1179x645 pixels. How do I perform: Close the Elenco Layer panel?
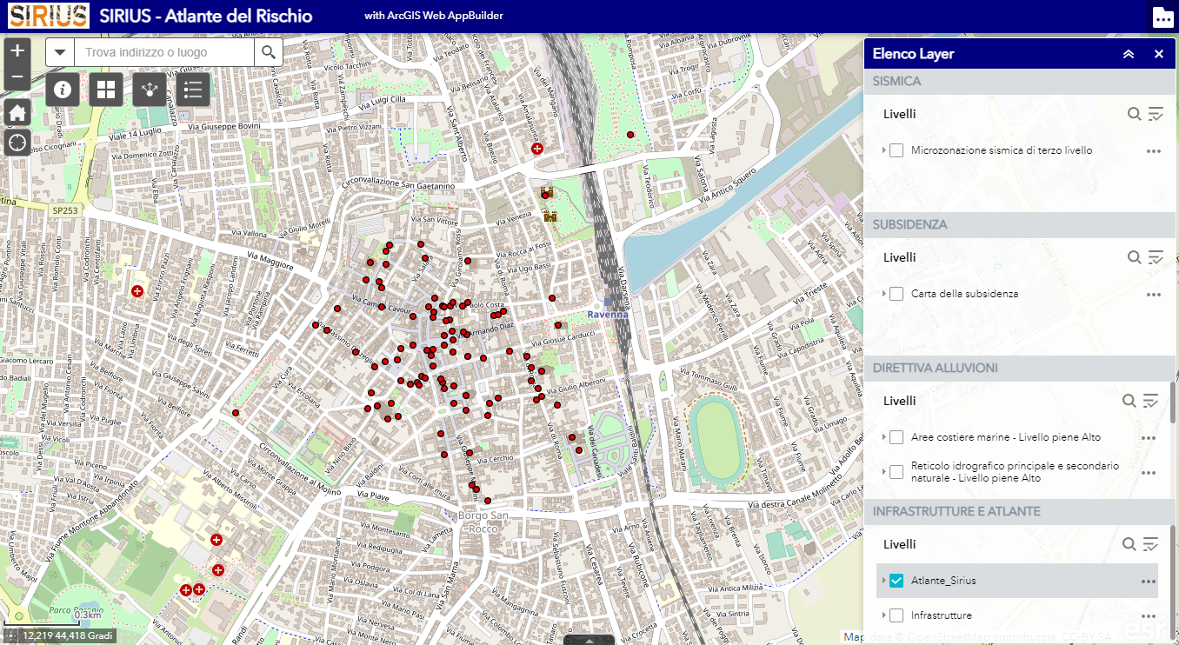pyautogui.click(x=1158, y=54)
